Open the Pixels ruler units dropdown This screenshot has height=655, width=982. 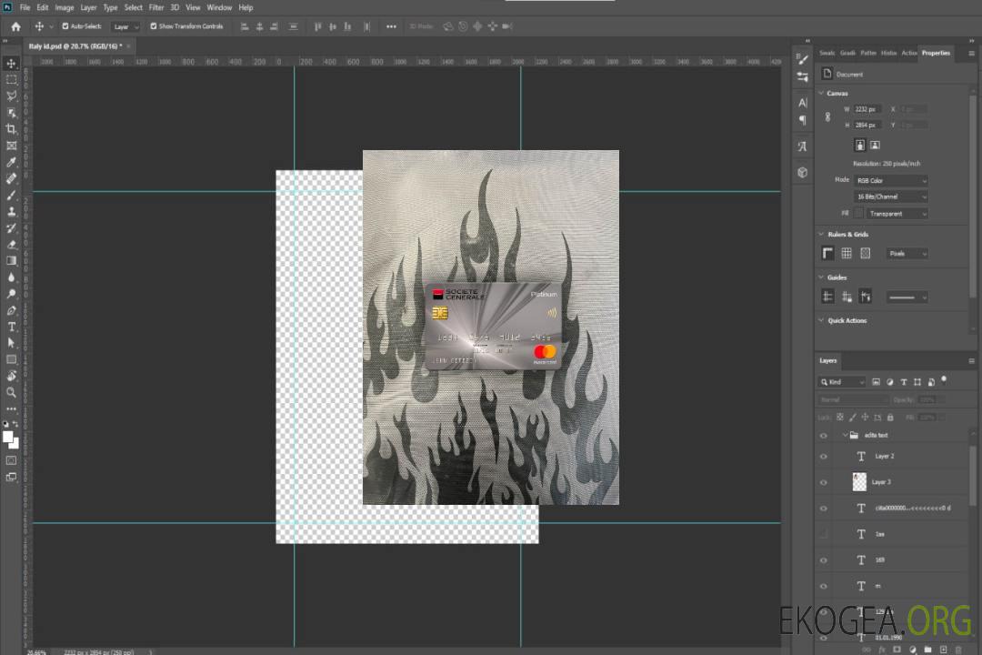click(906, 254)
